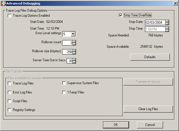This screenshot has height=131, width=179.
Task: Increase Stop Time with up arrow
Action: (x=167, y=28)
